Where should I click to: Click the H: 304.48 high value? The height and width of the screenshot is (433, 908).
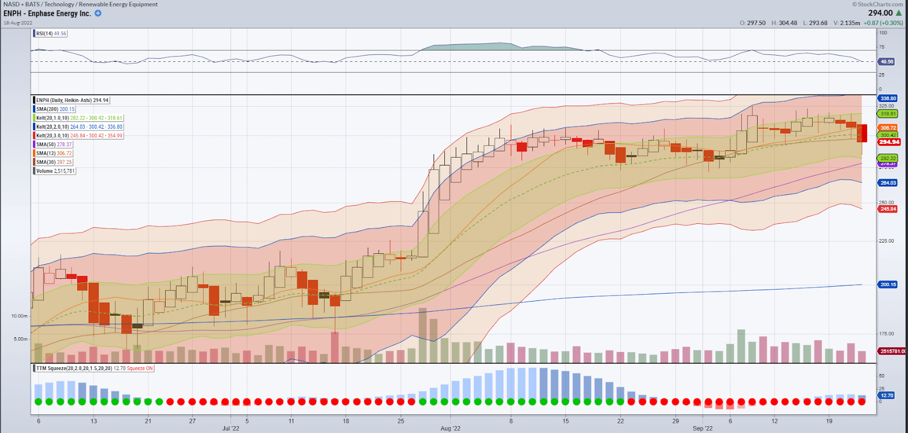pos(784,23)
